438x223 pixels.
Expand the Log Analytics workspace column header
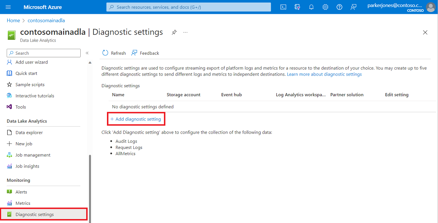coord(300,95)
